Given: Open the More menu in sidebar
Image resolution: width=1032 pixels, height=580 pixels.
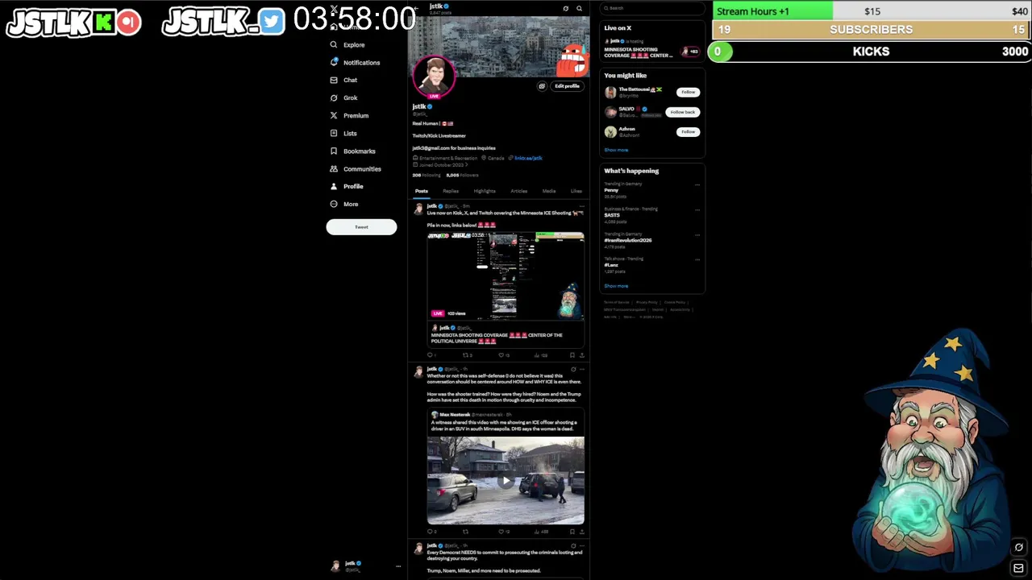Looking at the screenshot, I should pyautogui.click(x=344, y=205).
